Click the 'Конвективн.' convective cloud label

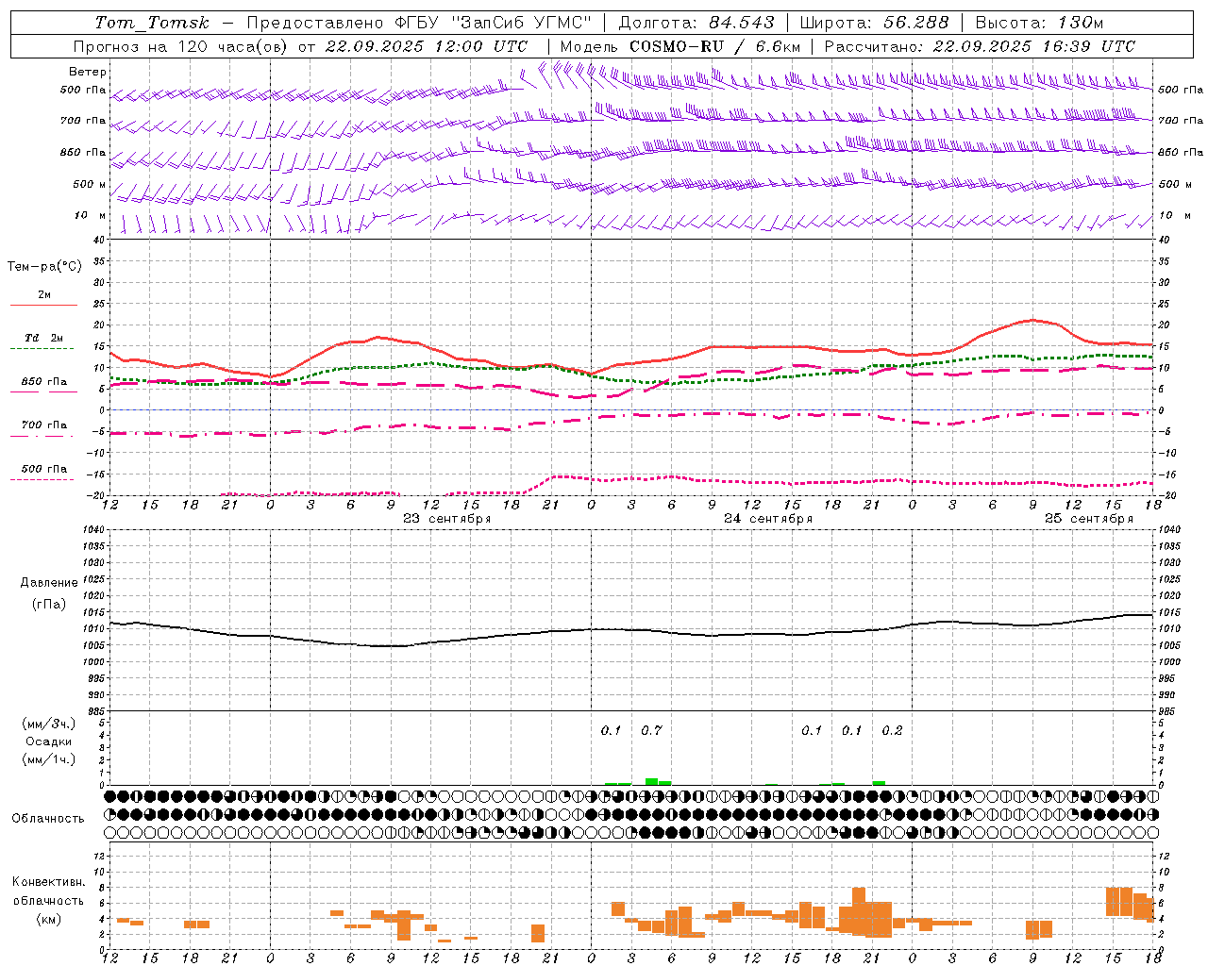point(49,882)
